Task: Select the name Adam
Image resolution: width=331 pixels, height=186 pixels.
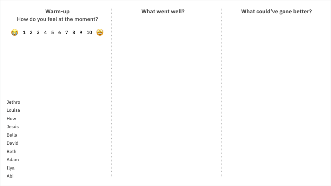Action: coord(13,160)
